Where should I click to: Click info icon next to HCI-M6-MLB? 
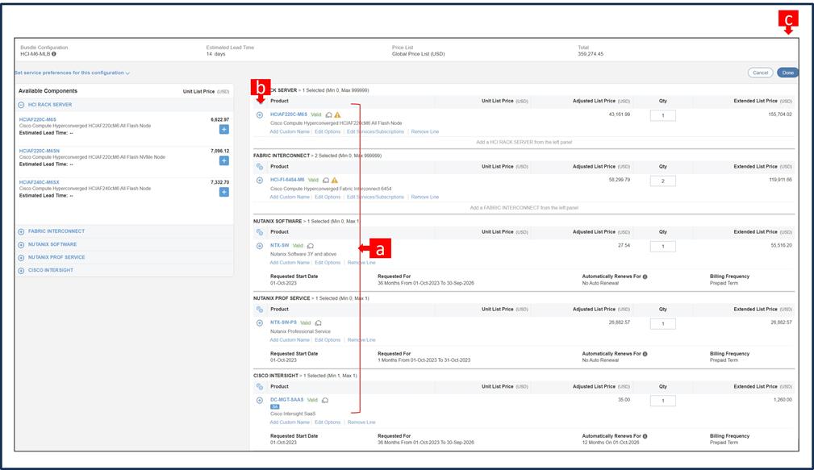pos(54,54)
